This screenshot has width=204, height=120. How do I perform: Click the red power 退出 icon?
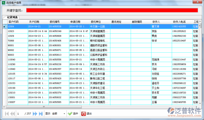tap(83, 113)
